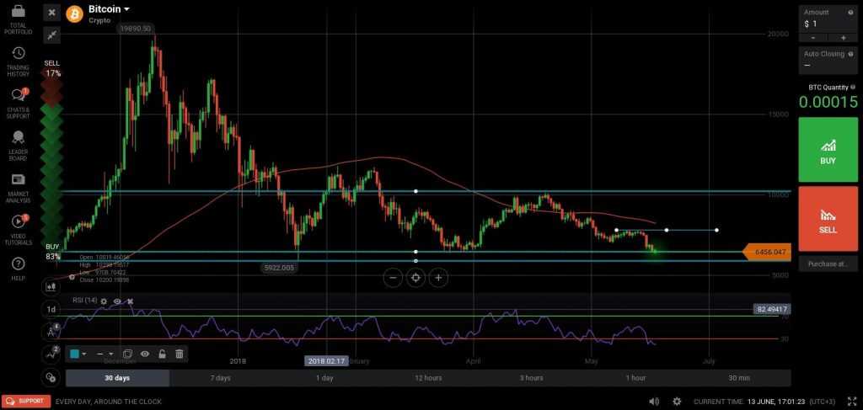
Task: Toggle RSI (14) visibility eye
Action: click(117, 301)
